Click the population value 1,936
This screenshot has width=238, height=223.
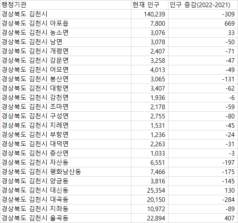158,98
